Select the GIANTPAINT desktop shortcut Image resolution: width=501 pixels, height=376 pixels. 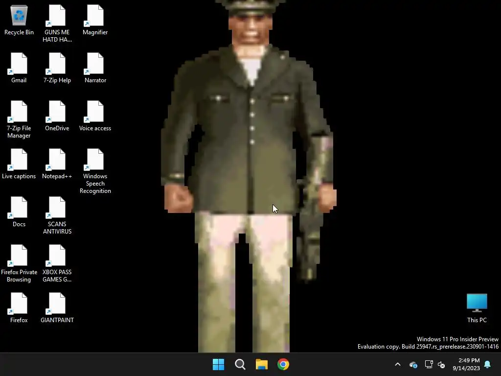tap(57, 308)
